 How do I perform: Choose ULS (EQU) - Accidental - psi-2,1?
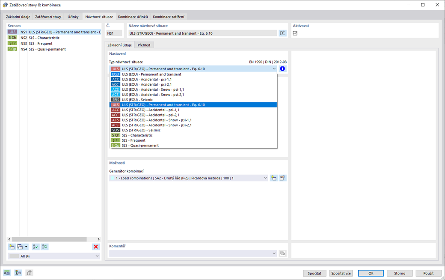click(x=193, y=85)
